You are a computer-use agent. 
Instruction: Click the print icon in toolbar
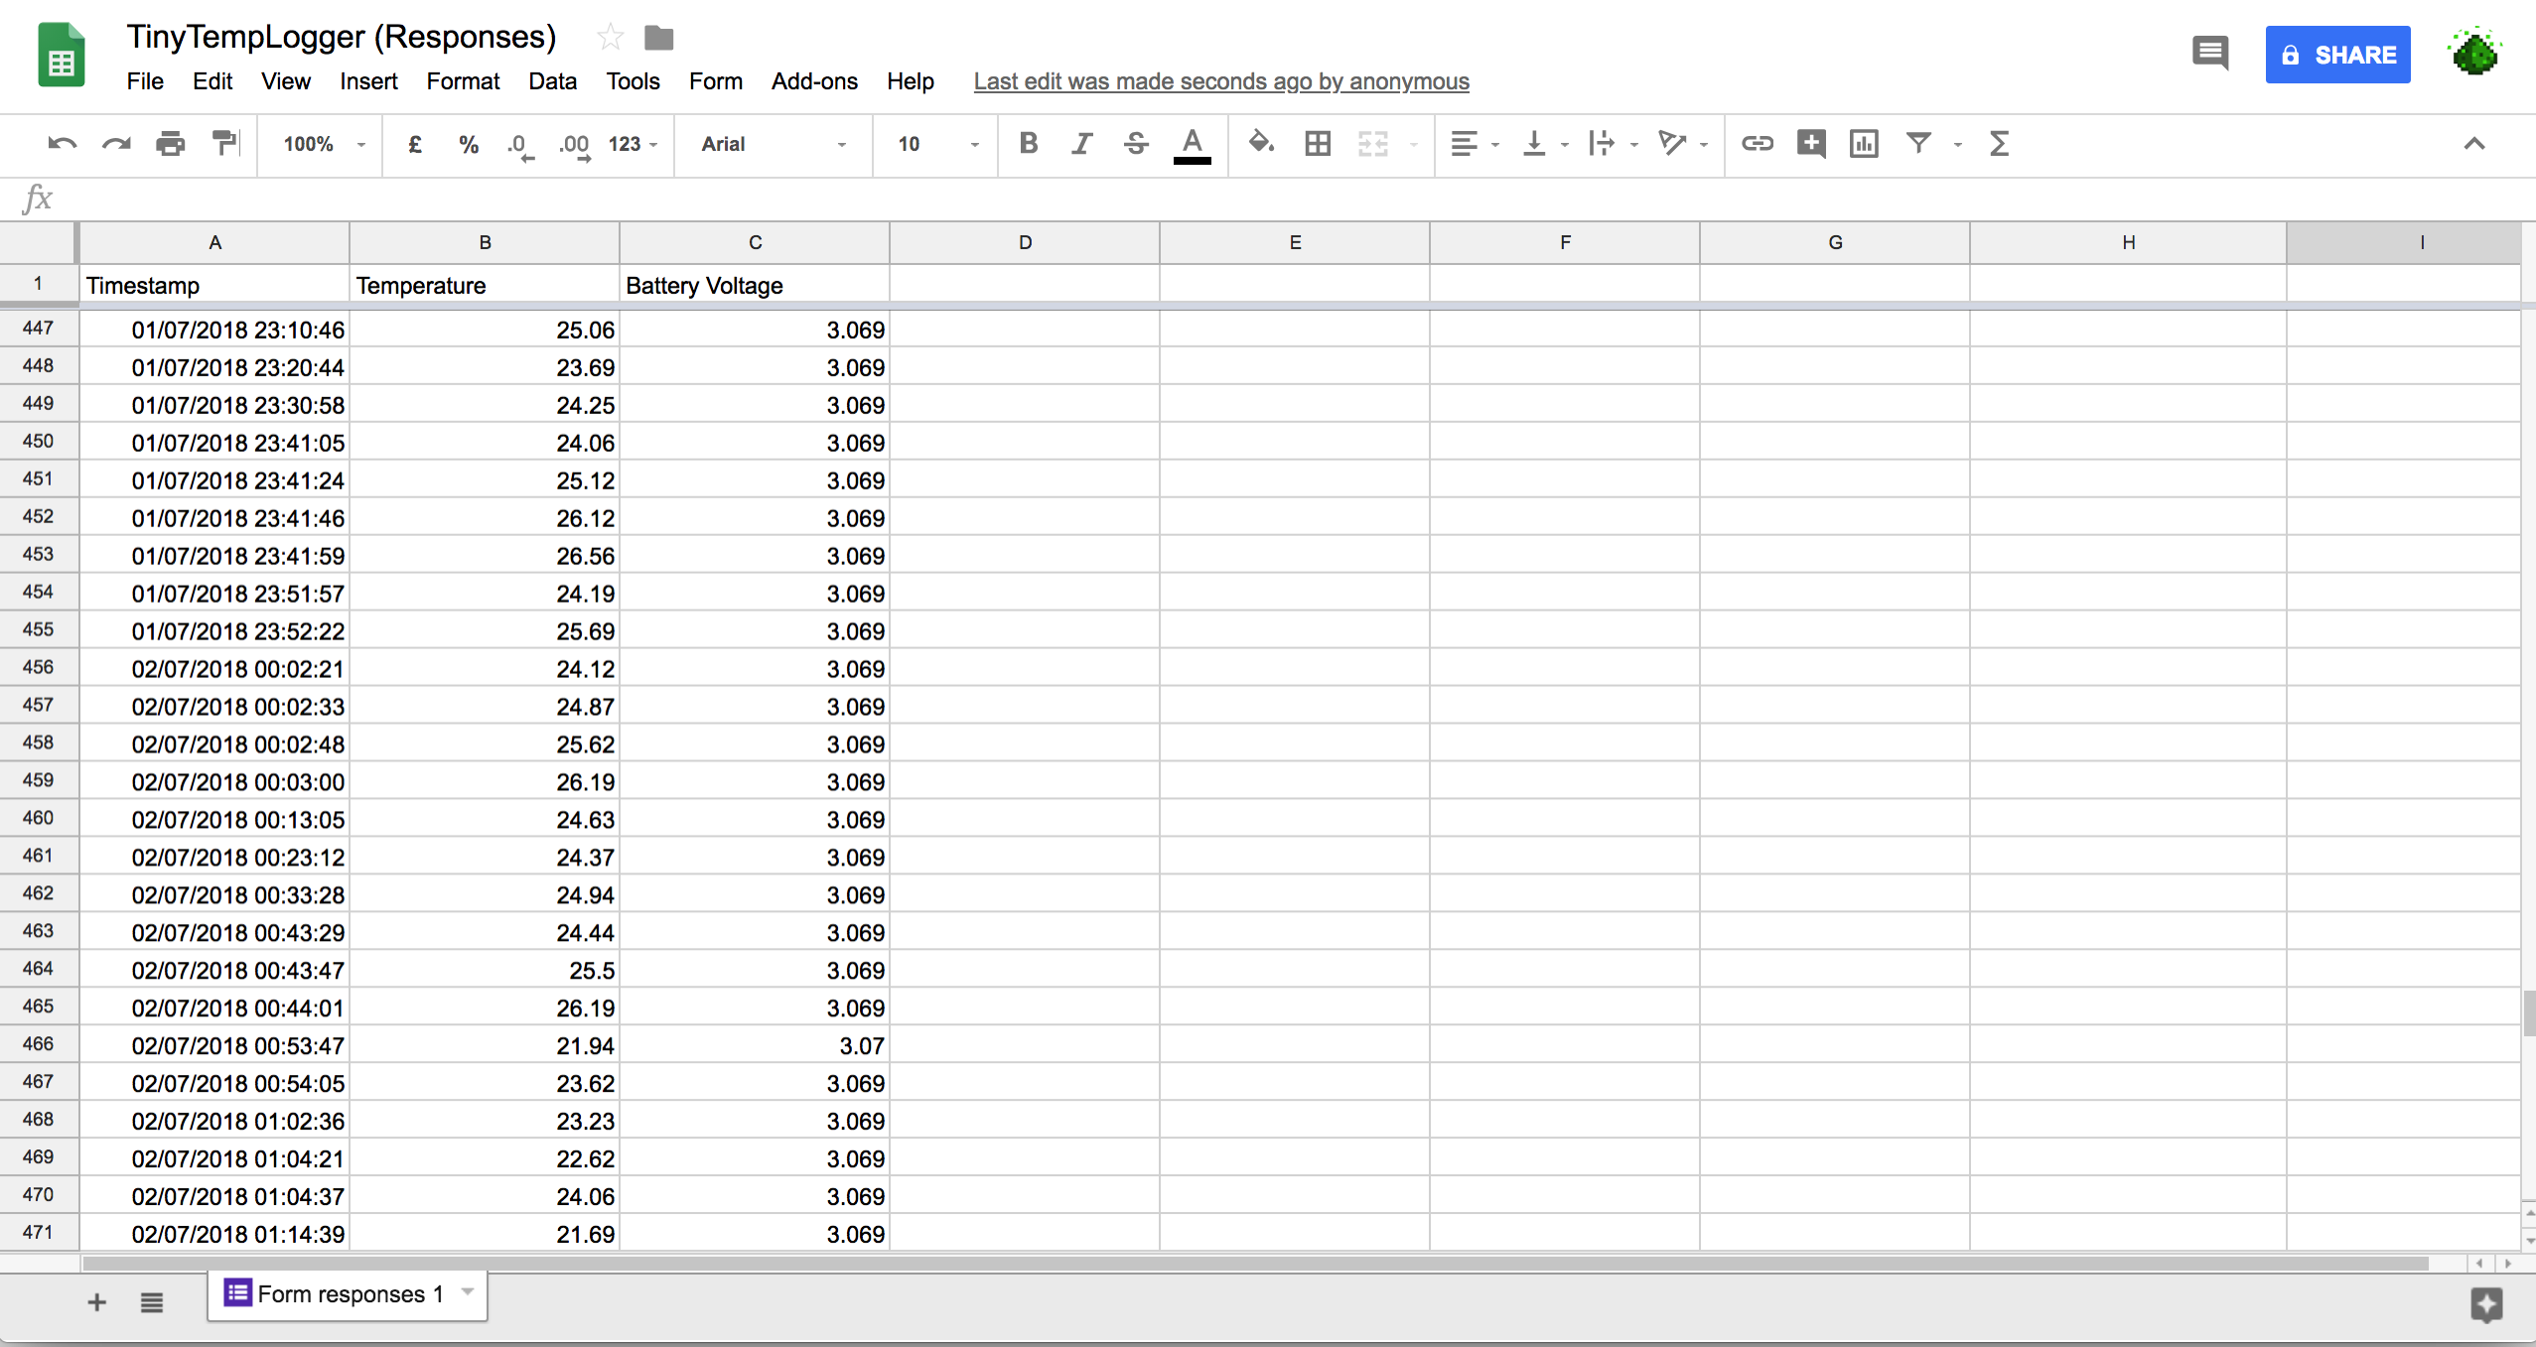pos(170,144)
